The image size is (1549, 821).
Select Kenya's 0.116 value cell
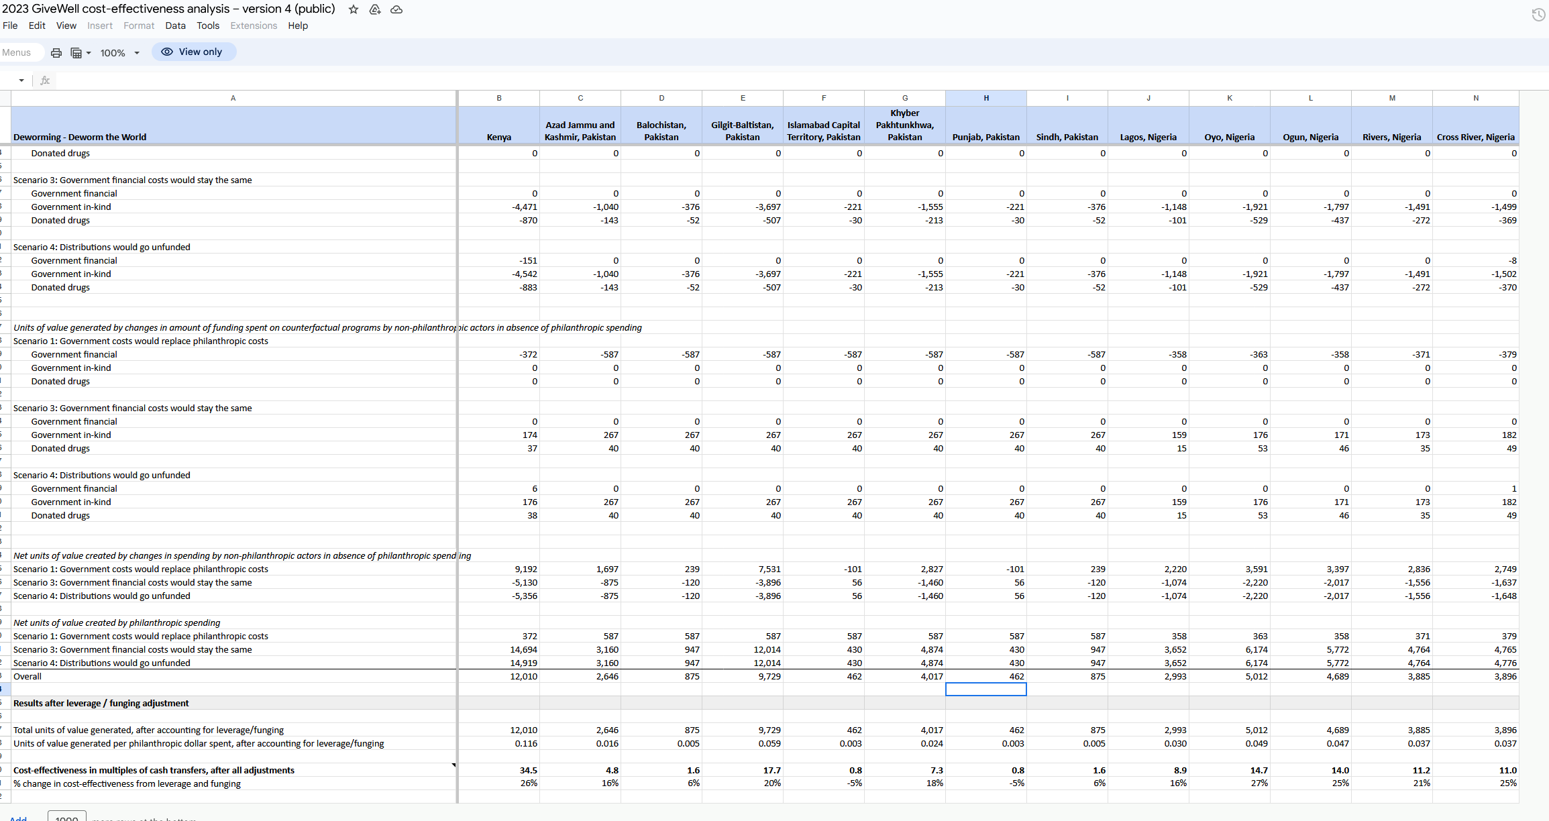coord(499,743)
